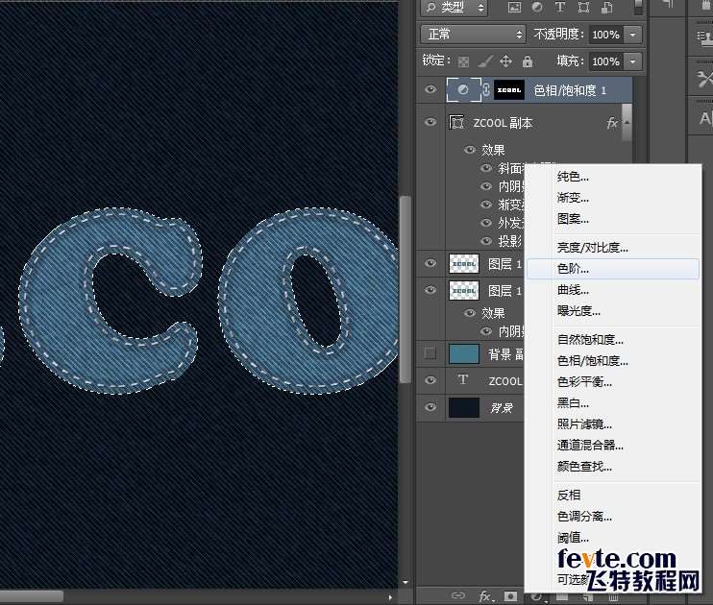Toggle the 斜面 bevel effect visibility

486,168
